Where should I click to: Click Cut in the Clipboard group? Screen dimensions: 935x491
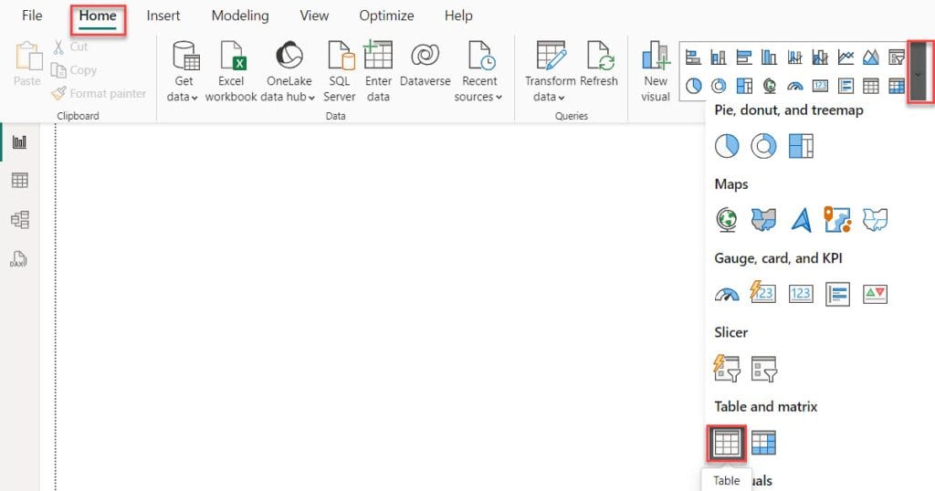click(70, 47)
